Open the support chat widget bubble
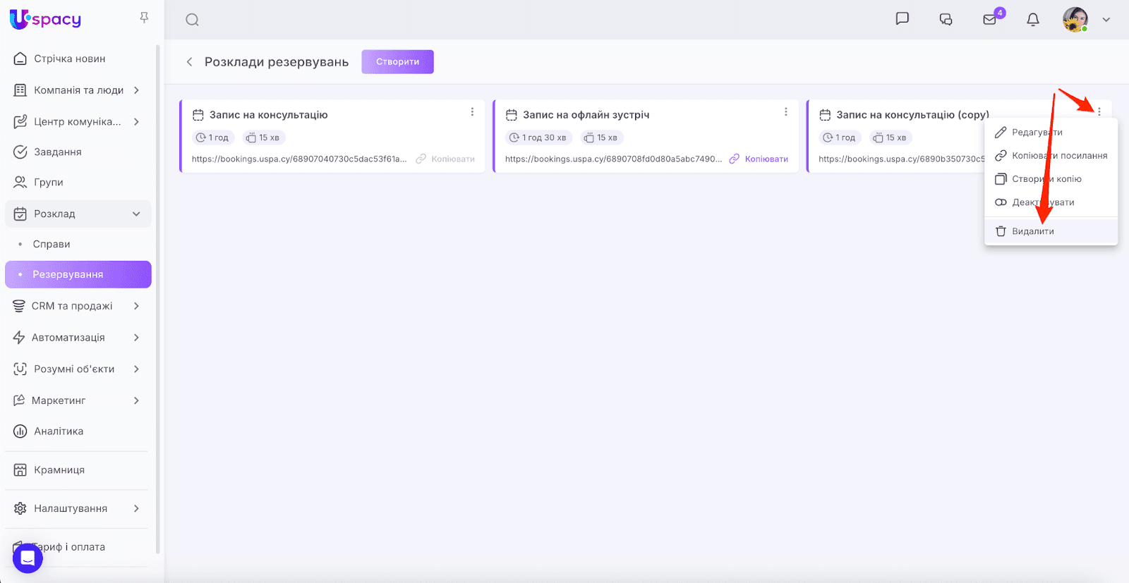Image resolution: width=1129 pixels, height=583 pixels. click(x=28, y=558)
